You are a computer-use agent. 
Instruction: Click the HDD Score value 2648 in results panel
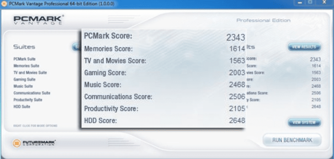click(315, 106)
